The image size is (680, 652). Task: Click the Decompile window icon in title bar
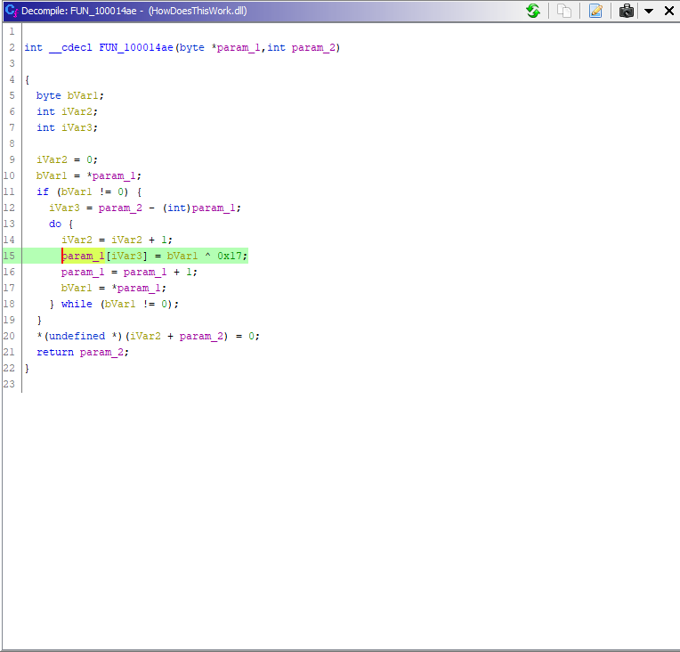pyautogui.click(x=10, y=11)
